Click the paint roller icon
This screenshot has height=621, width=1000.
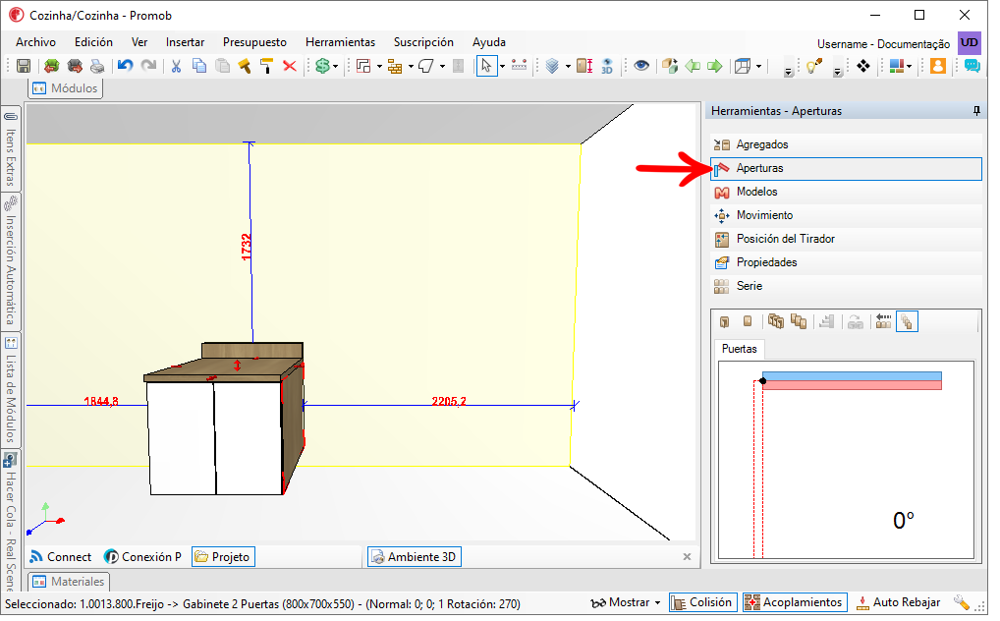point(267,67)
